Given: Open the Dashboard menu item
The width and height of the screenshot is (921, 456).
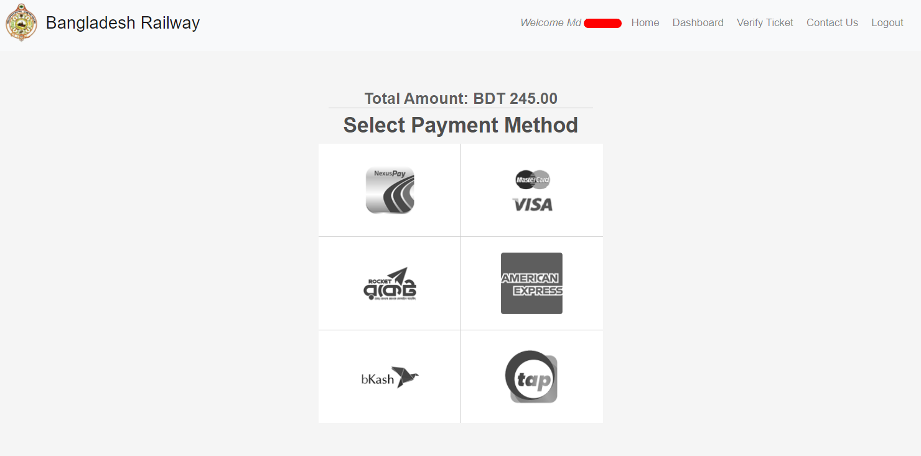Looking at the screenshot, I should point(698,23).
